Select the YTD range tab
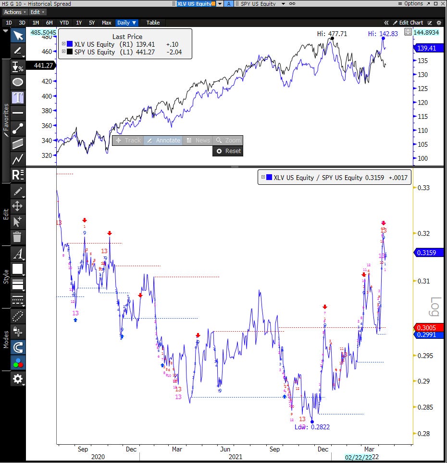 (64, 23)
